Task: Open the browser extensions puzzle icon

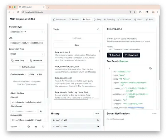Action: (141, 12)
